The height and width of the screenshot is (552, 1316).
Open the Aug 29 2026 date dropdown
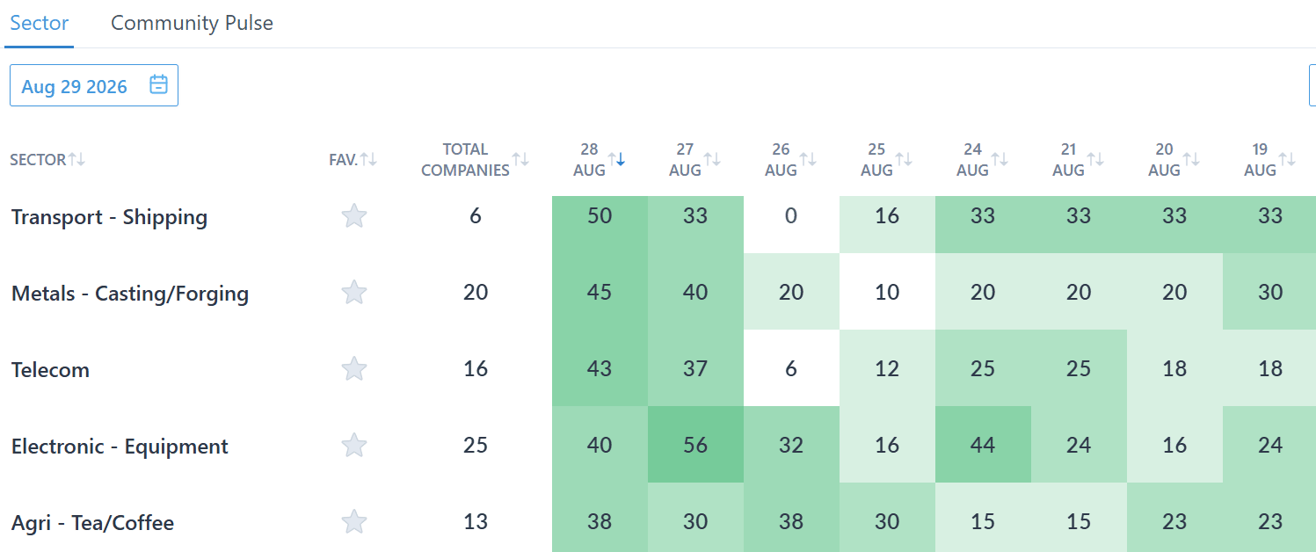coord(94,85)
